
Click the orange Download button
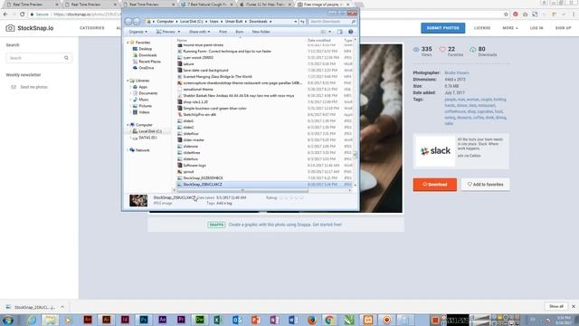[434, 185]
